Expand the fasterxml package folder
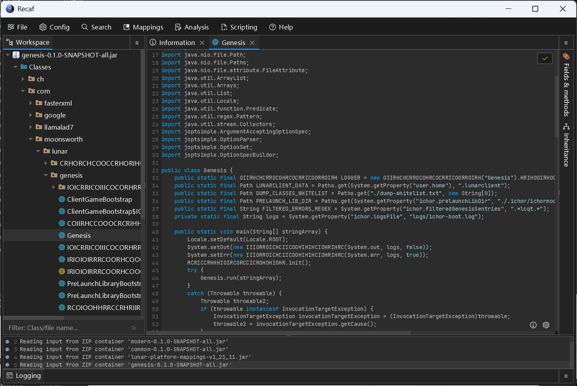 (31, 103)
